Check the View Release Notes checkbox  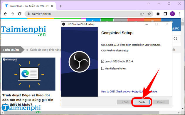pos(103,68)
